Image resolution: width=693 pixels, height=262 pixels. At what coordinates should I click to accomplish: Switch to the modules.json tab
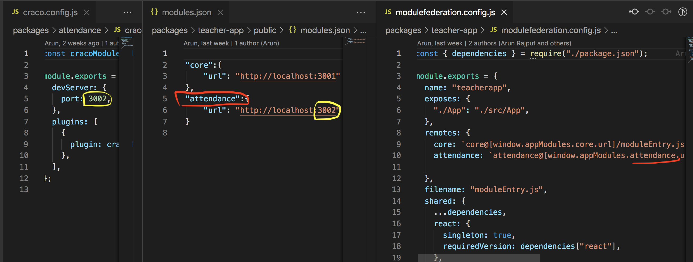(187, 12)
